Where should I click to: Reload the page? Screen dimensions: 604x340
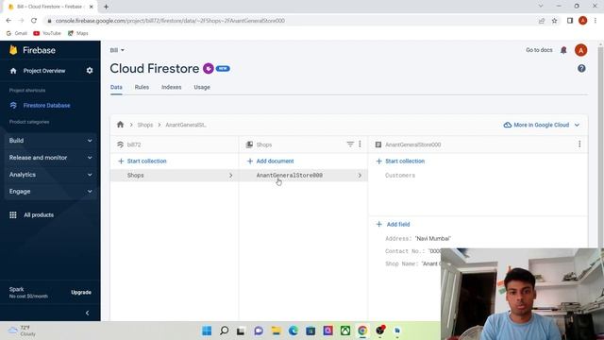click(34, 21)
